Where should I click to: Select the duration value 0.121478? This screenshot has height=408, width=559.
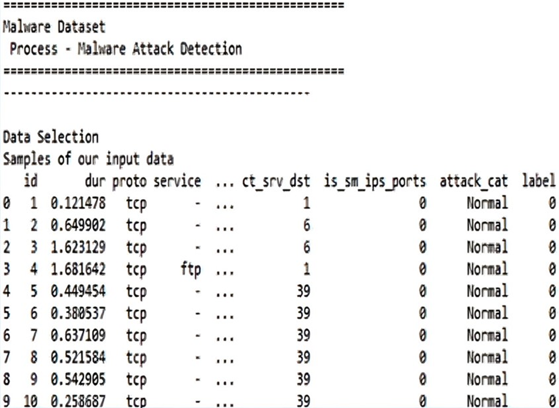click(78, 203)
